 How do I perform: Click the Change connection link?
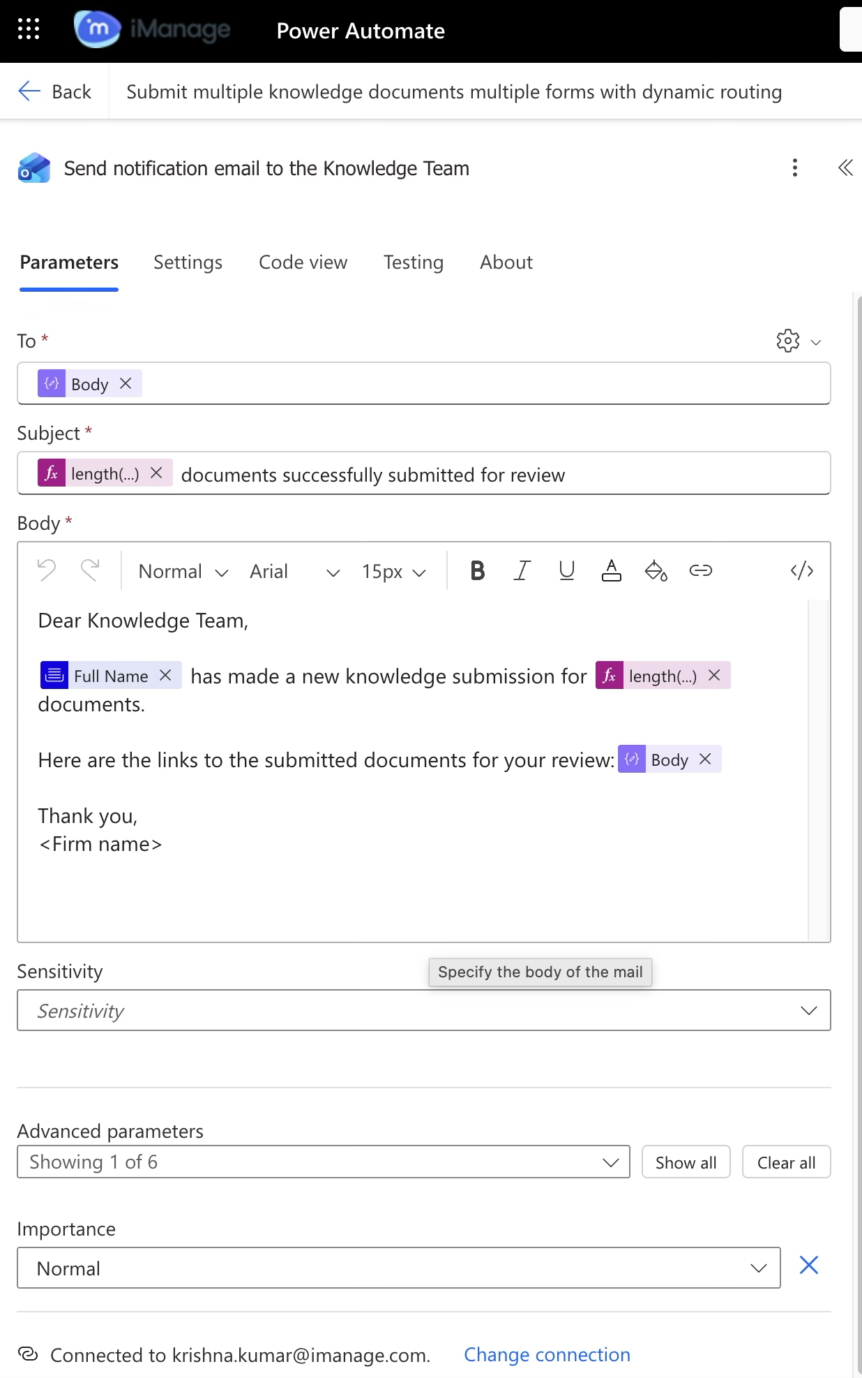tap(547, 1354)
